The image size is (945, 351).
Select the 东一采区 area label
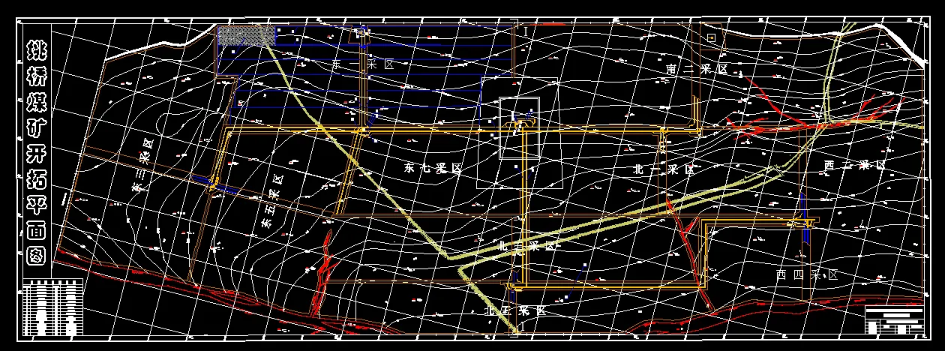coord(364,65)
